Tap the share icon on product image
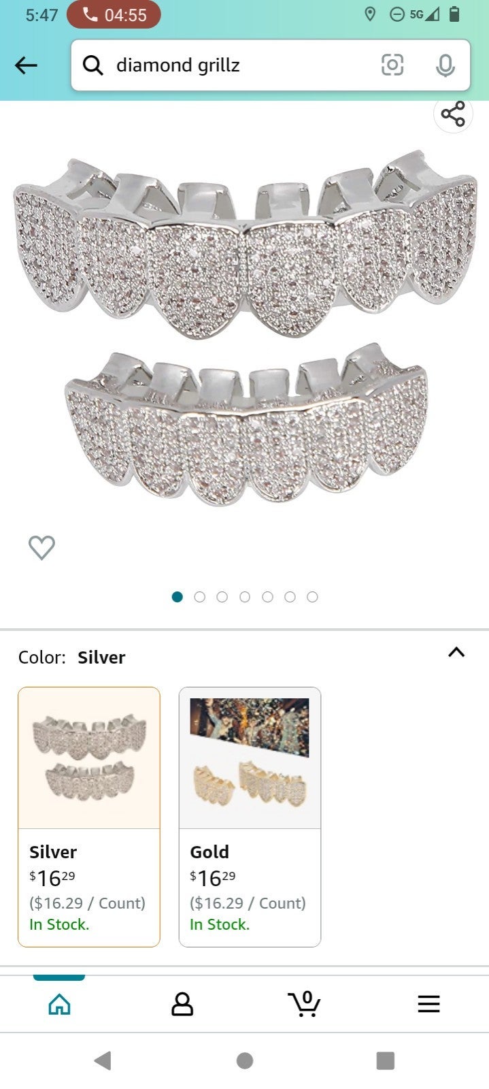The height and width of the screenshot is (1089, 489). pyautogui.click(x=453, y=114)
